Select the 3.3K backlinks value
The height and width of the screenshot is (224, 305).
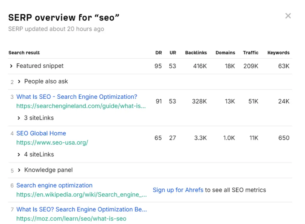pyautogui.click(x=200, y=138)
